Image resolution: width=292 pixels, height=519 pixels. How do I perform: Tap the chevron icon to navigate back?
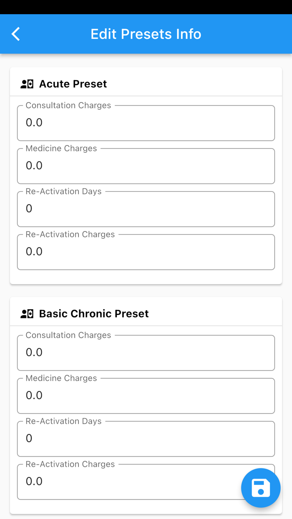[x=15, y=34]
